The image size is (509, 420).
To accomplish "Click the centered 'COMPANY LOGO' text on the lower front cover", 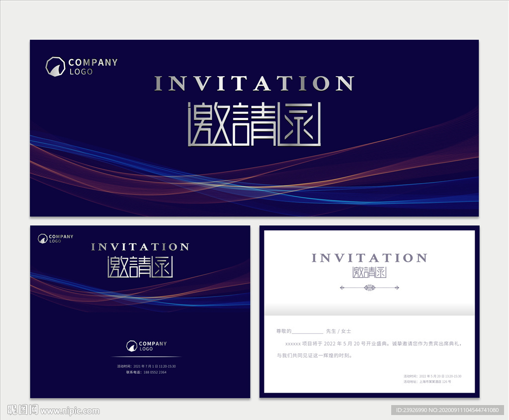I will (153, 346).
